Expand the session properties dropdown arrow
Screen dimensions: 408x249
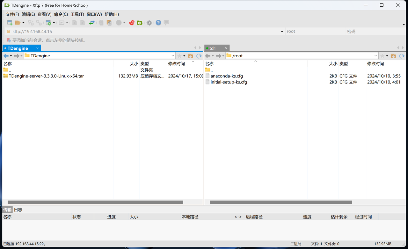pos(54,23)
